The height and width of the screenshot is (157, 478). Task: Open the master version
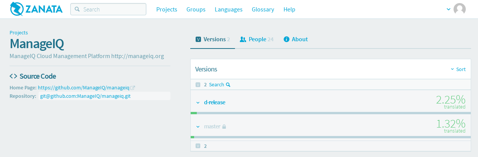[x=212, y=126]
